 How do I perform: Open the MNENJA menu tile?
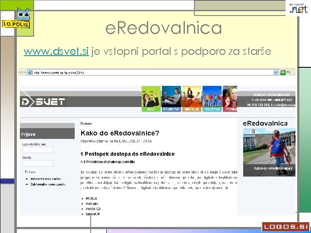click(x=192, y=99)
